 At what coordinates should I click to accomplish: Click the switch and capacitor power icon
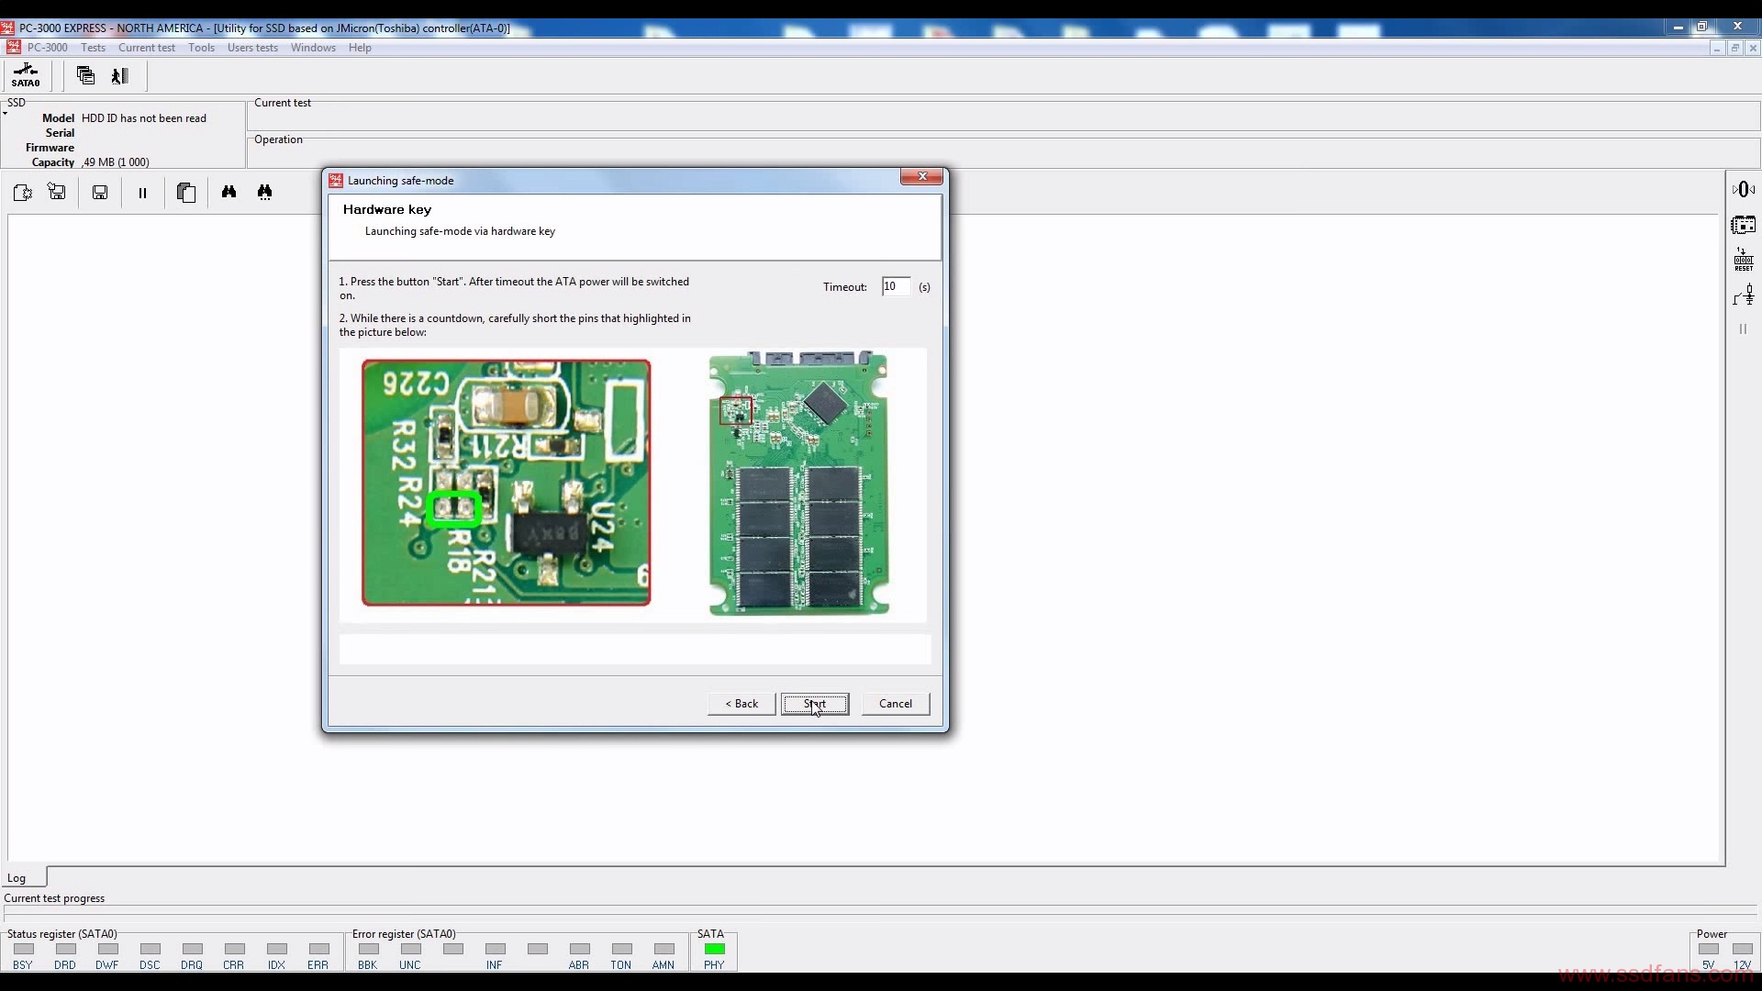coord(1744,295)
